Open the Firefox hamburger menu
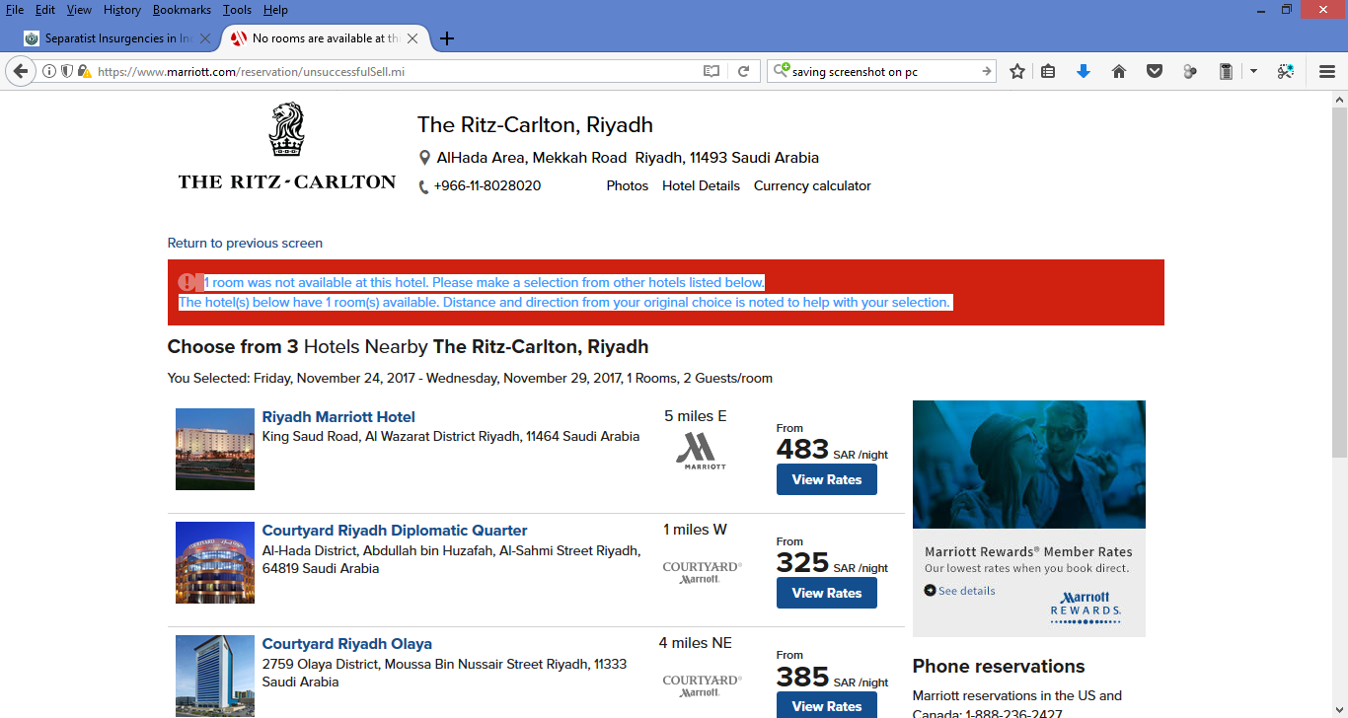 click(x=1327, y=71)
